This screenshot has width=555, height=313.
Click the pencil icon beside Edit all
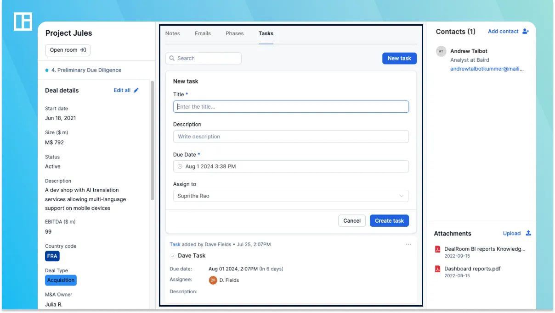click(x=136, y=90)
